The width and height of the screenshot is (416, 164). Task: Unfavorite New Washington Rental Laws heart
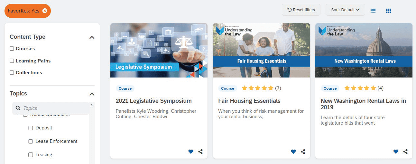[396, 152]
